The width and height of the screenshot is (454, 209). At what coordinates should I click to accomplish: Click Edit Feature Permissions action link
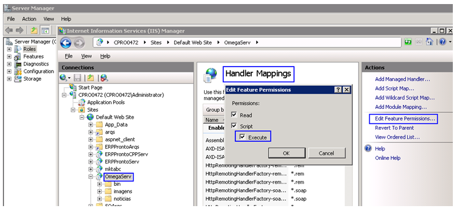[405, 119]
